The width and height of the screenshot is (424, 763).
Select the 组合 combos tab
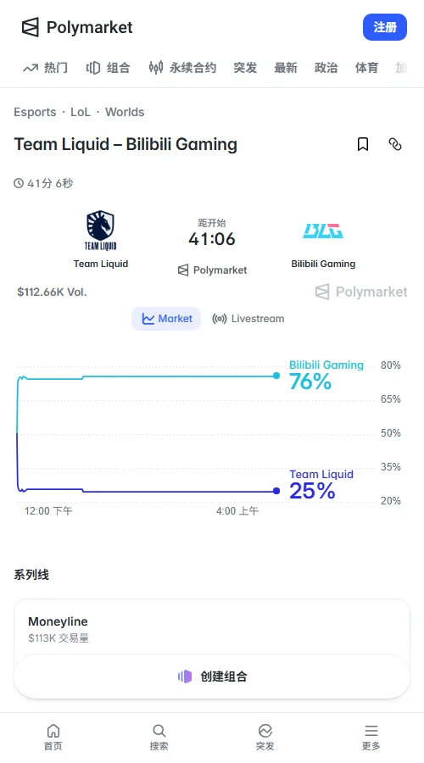point(108,68)
